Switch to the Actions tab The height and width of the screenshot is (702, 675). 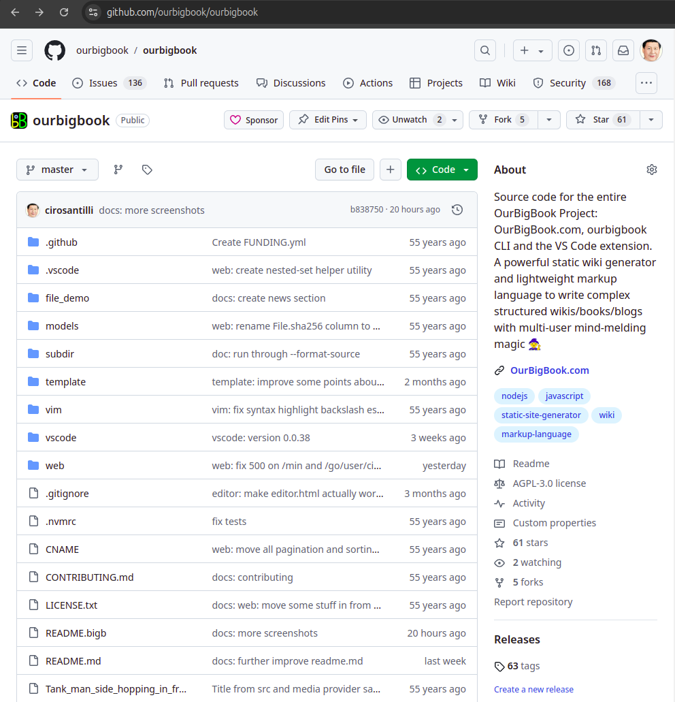(367, 83)
